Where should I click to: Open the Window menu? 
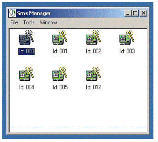[x=49, y=22]
